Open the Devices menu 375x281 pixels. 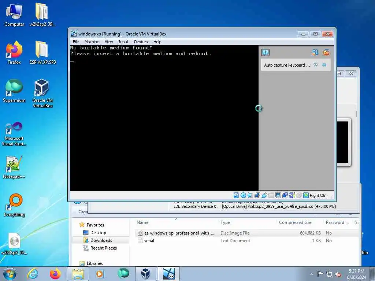pyautogui.click(x=141, y=42)
